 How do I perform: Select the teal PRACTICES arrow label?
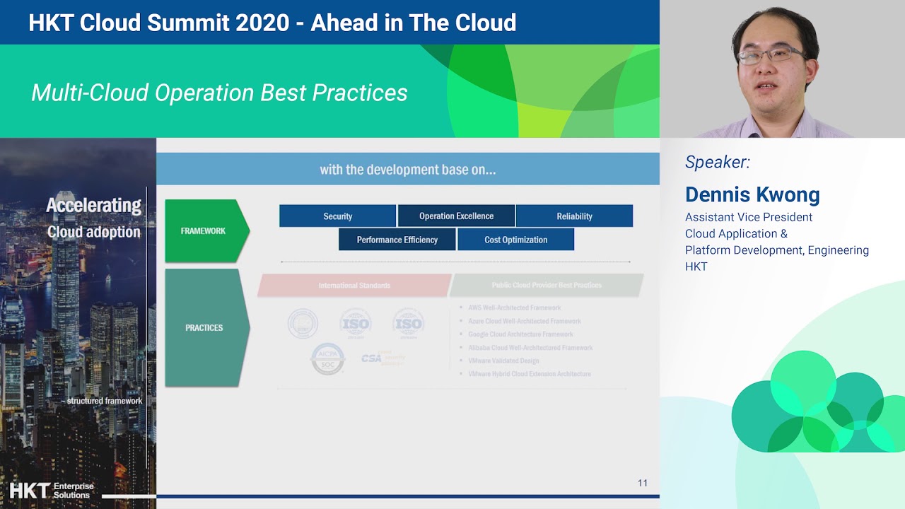[207, 328]
